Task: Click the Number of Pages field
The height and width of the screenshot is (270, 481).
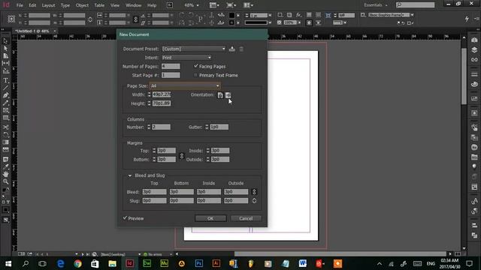Action: coord(171,66)
